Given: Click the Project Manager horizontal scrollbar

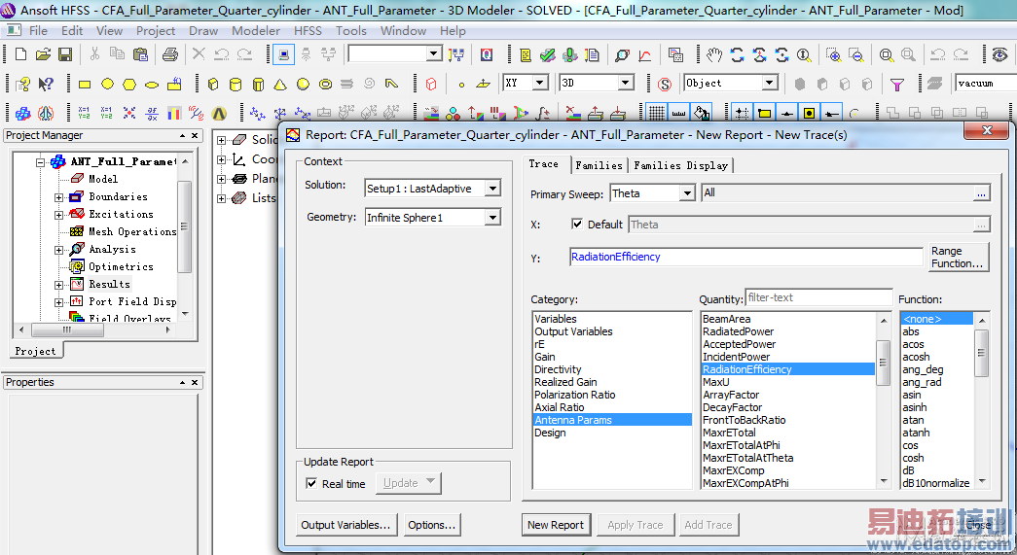Looking at the screenshot, I should point(94,330).
